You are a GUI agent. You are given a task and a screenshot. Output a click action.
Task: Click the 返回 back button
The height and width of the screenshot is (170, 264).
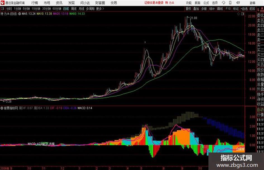click(252, 9)
